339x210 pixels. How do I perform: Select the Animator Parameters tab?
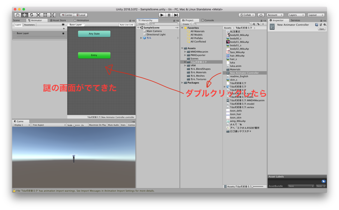tap(29, 25)
